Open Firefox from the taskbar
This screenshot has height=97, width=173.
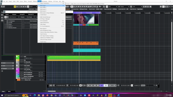[47, 95]
